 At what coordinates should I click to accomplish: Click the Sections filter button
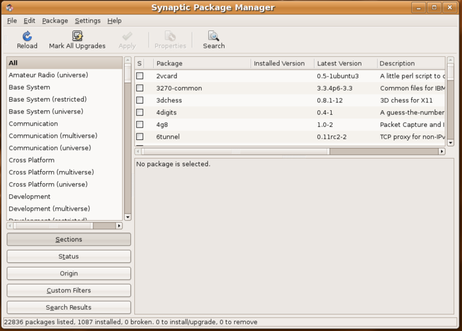pos(69,239)
